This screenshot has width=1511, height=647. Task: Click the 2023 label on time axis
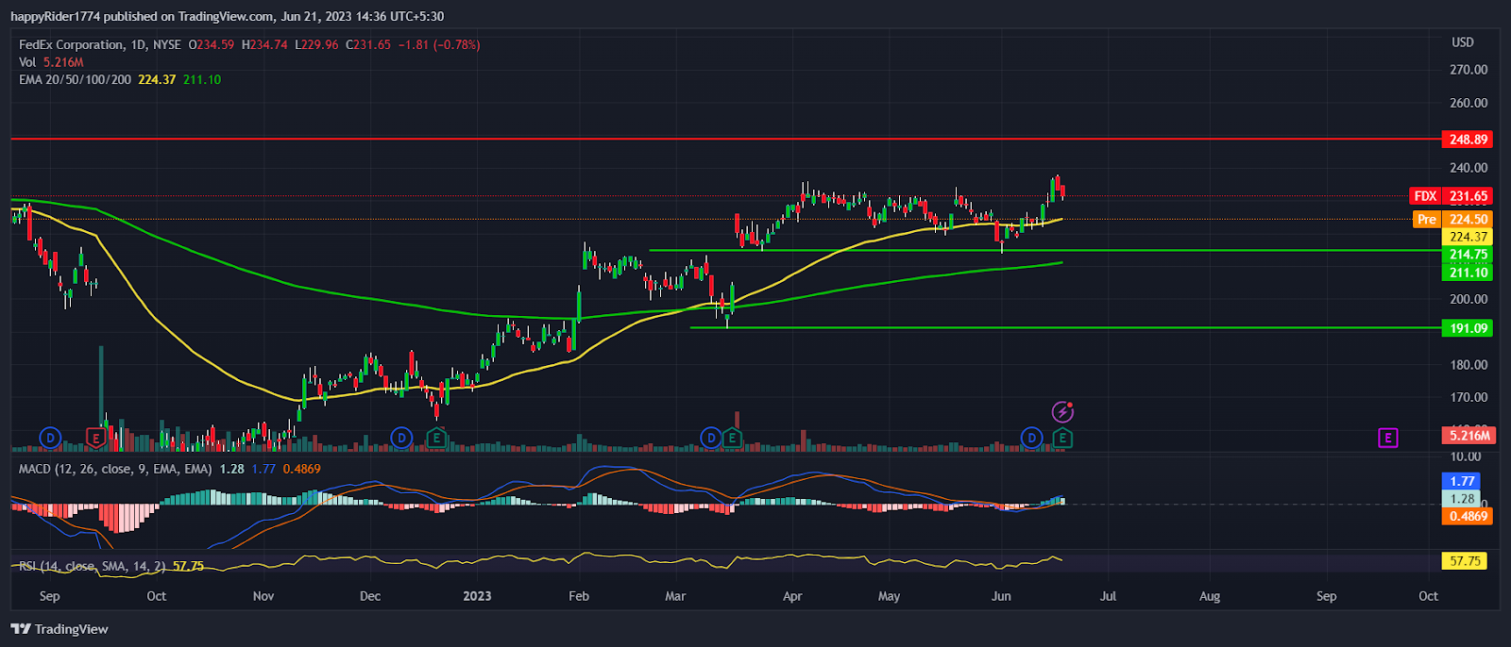click(x=477, y=596)
